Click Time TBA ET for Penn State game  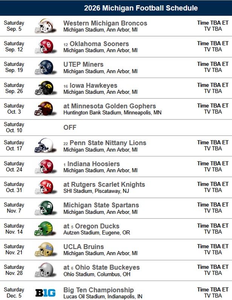tap(212, 142)
